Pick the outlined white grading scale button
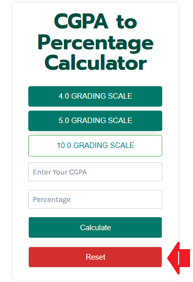The height and width of the screenshot is (282, 193). (95, 145)
